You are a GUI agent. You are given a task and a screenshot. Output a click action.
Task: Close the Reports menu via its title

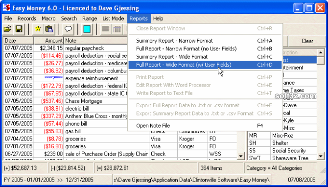click(x=139, y=19)
